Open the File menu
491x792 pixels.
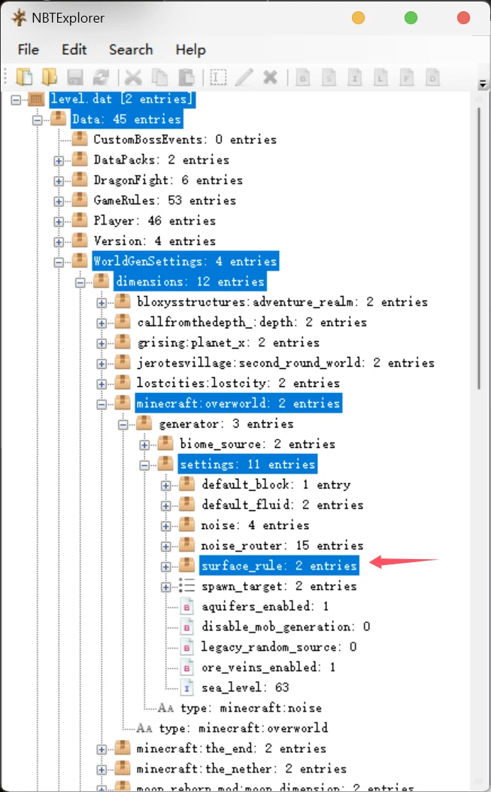(x=29, y=50)
